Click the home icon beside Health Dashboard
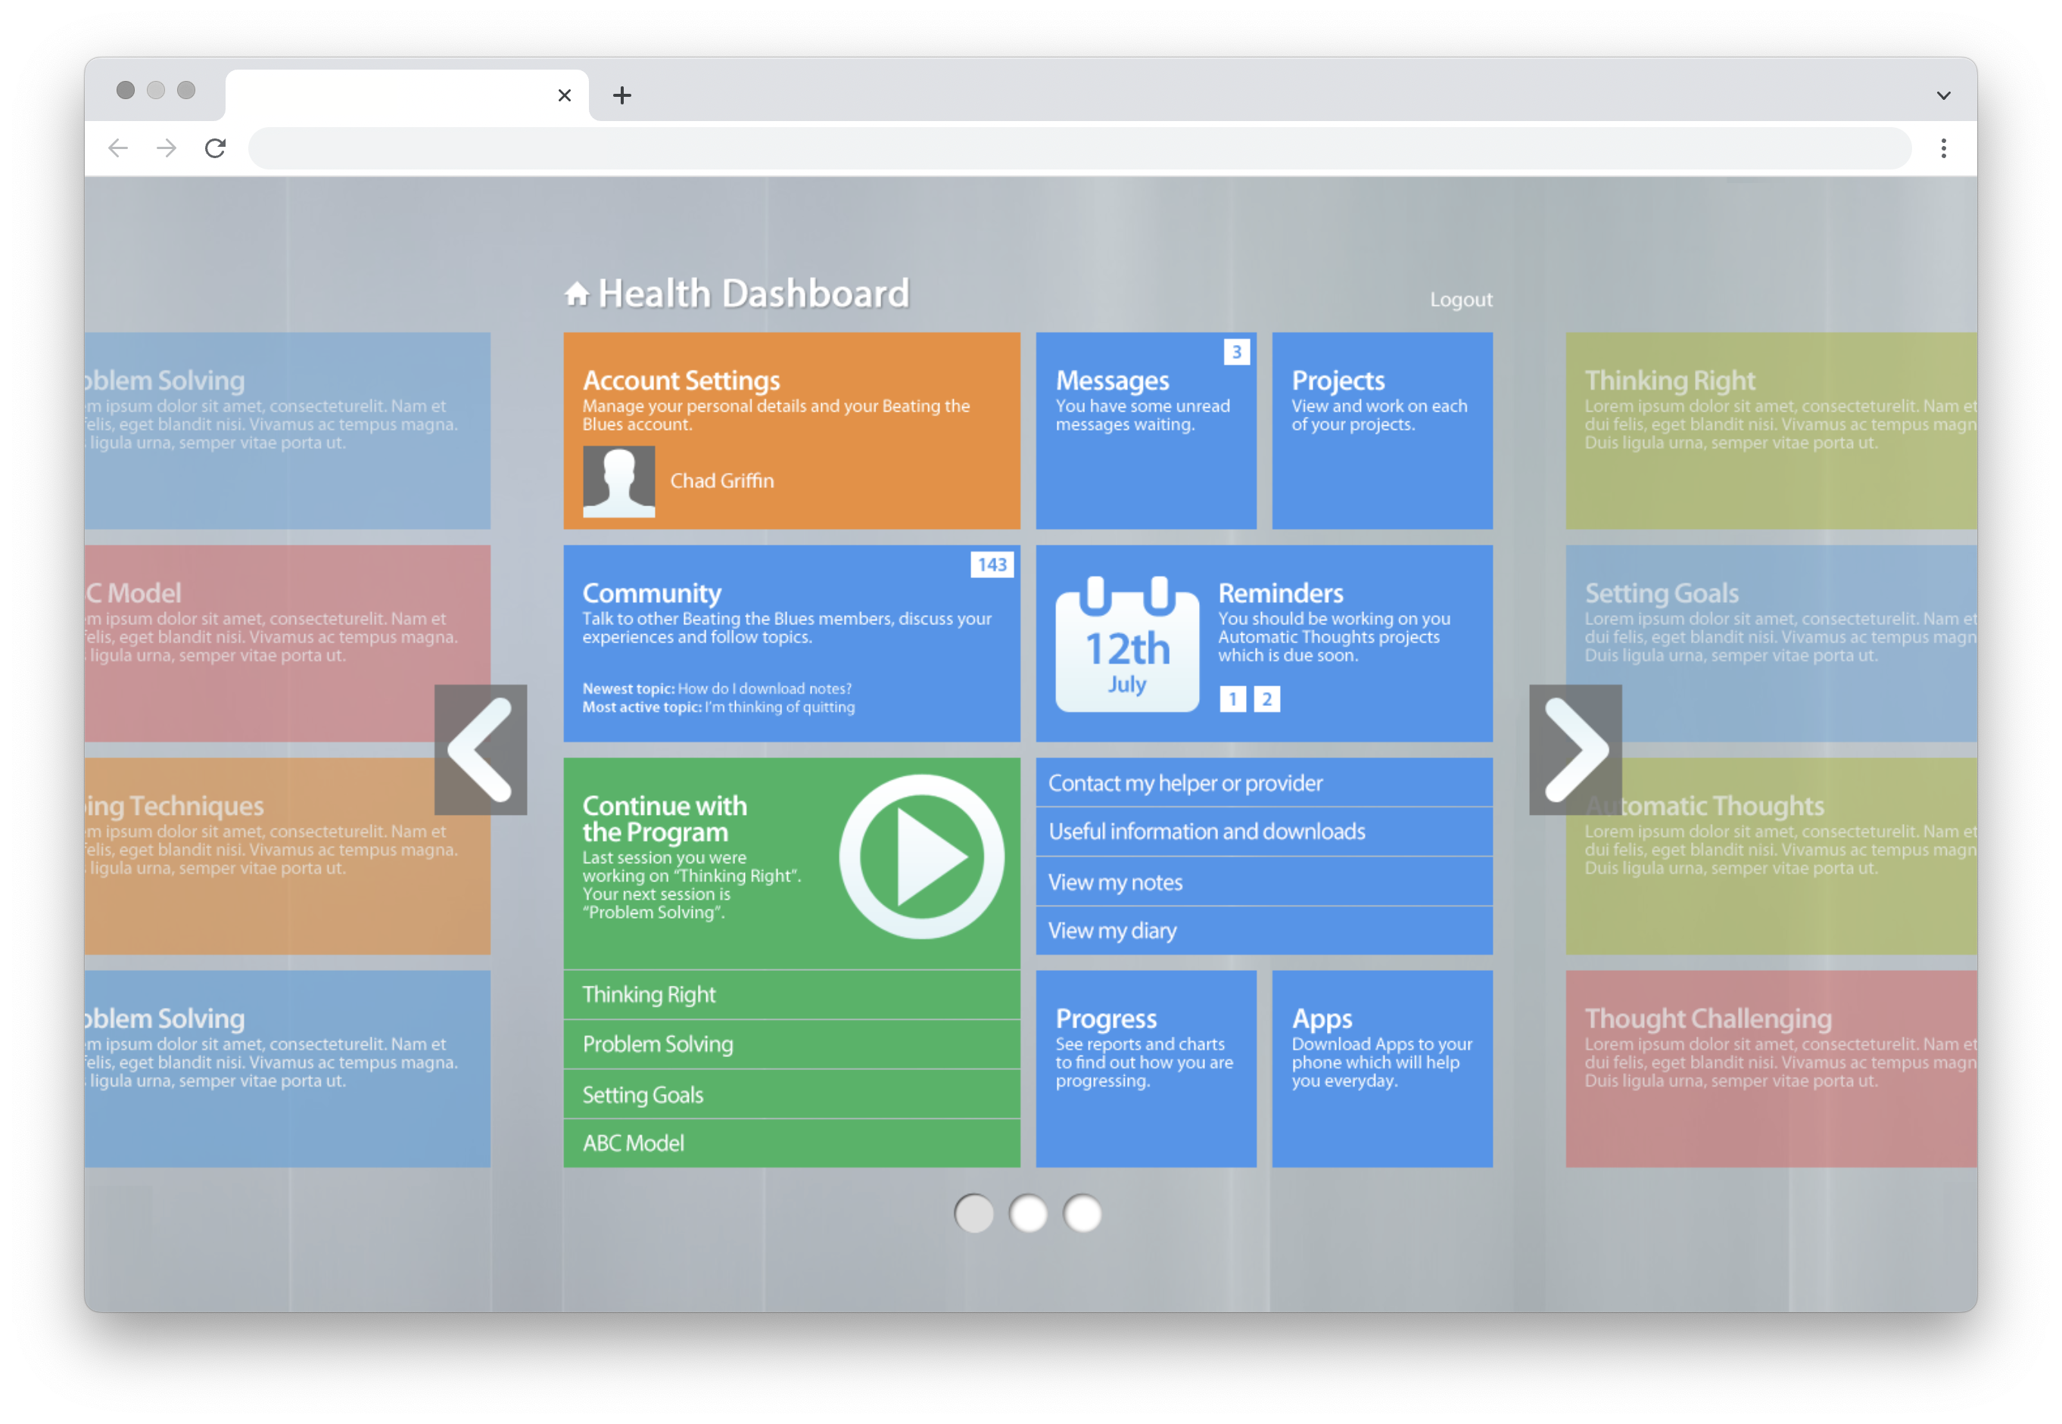The image size is (2062, 1424). [x=577, y=292]
